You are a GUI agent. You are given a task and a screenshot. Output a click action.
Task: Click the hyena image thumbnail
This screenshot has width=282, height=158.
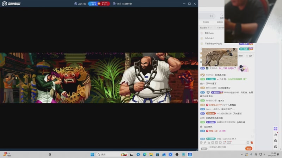(x=220, y=57)
